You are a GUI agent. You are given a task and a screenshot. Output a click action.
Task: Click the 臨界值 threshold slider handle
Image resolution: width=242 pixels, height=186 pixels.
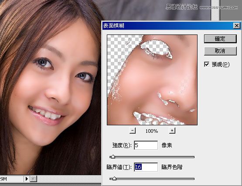[114, 179]
